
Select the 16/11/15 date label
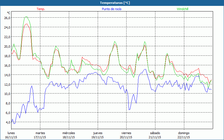point(11,137)
